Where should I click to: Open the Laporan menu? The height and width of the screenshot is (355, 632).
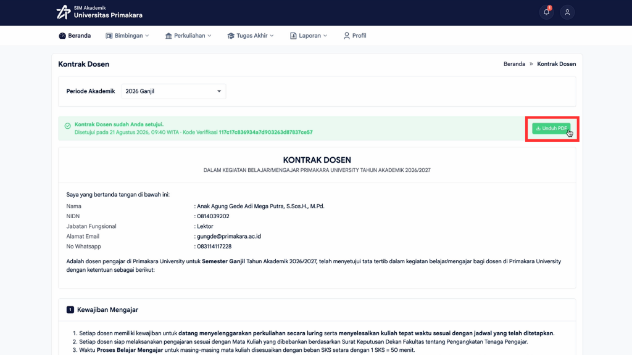coord(309,36)
